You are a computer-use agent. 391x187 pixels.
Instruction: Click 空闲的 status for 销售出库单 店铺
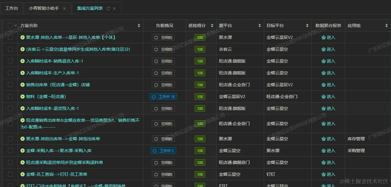click(x=163, y=85)
